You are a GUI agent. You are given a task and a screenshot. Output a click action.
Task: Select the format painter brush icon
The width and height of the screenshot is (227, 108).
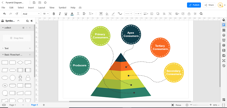click(17, 14)
